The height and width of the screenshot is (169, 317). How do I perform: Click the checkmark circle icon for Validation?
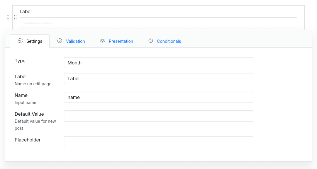60,41
